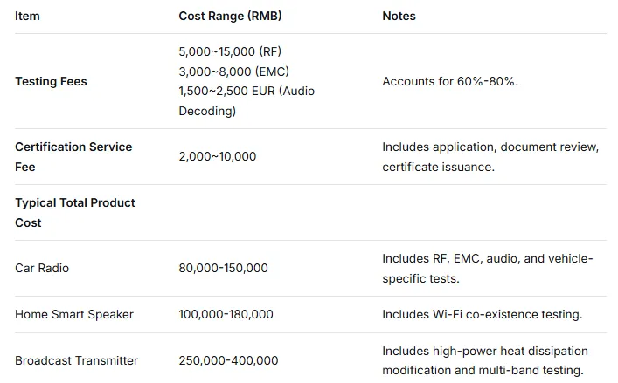618x383 pixels.
Task: Select the "Cost Range (RMB)" column header
Action: (230, 16)
